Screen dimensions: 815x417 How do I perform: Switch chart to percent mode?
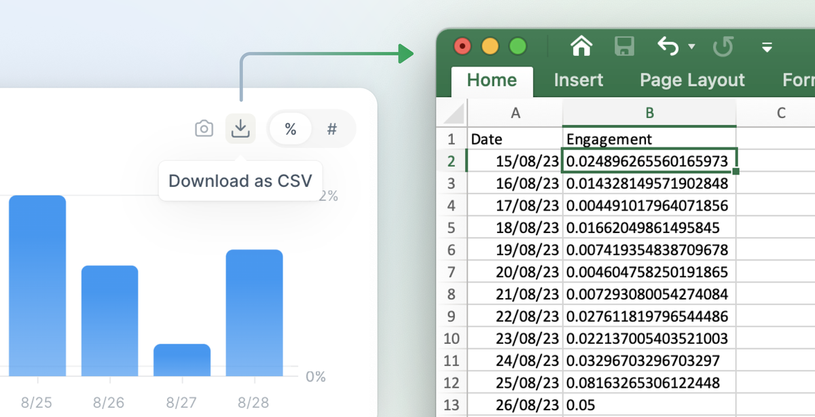pos(291,129)
